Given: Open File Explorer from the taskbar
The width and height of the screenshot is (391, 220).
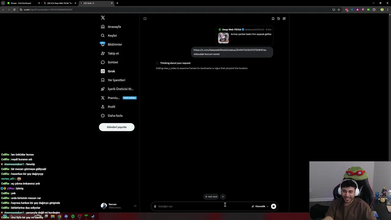Looking at the screenshot, I should pyautogui.click(x=53, y=217).
